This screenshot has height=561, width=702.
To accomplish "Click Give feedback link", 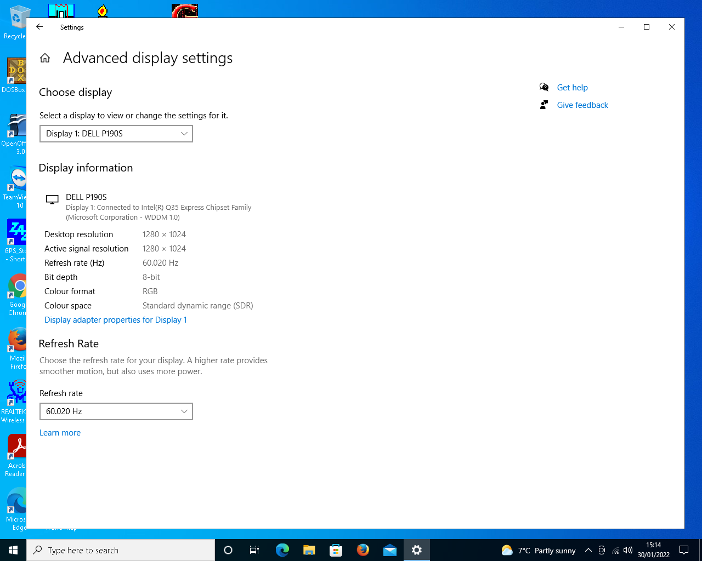I will click(x=582, y=105).
